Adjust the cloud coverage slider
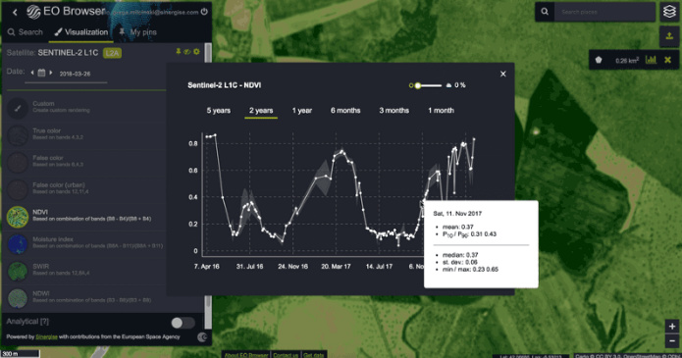The image size is (682, 358). (x=425, y=85)
